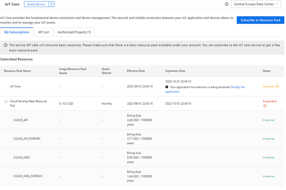Screen dimensions: 286x190
Task: Click the Subscribe to Resource Pack button
Action: [x=261, y=20]
